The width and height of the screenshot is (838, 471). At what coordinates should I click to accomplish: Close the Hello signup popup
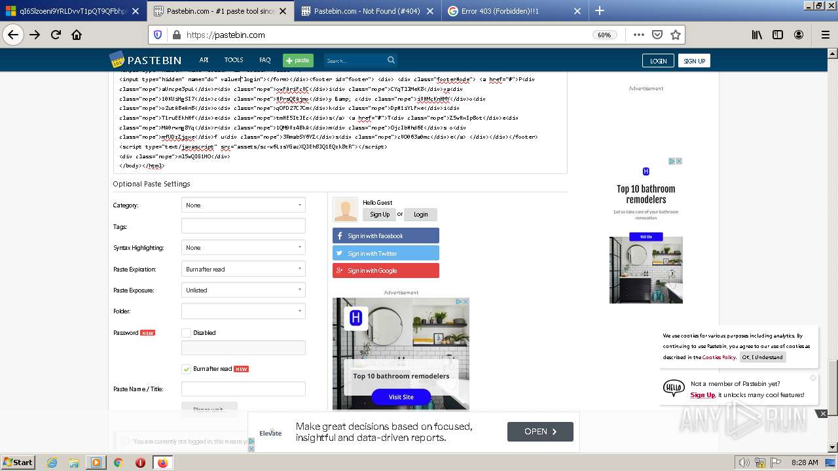click(x=813, y=377)
